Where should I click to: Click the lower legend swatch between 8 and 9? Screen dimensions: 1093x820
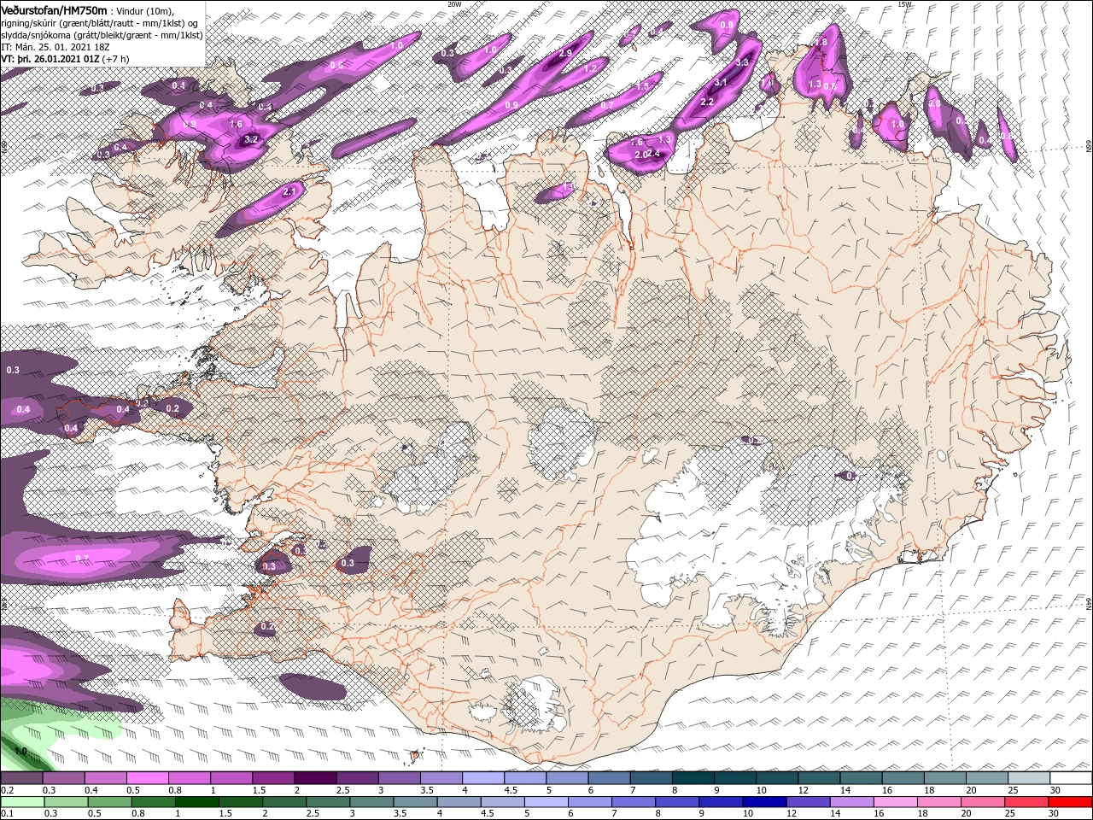click(x=677, y=802)
